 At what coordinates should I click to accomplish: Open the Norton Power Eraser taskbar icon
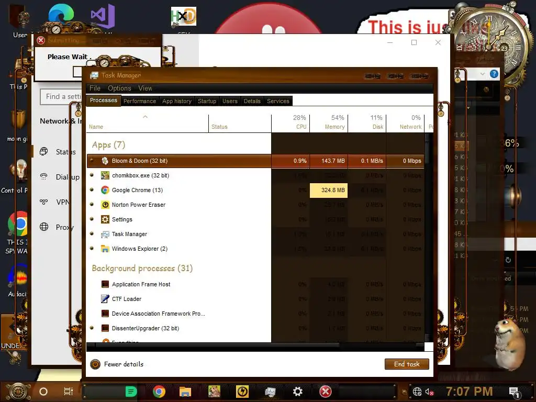(242, 392)
